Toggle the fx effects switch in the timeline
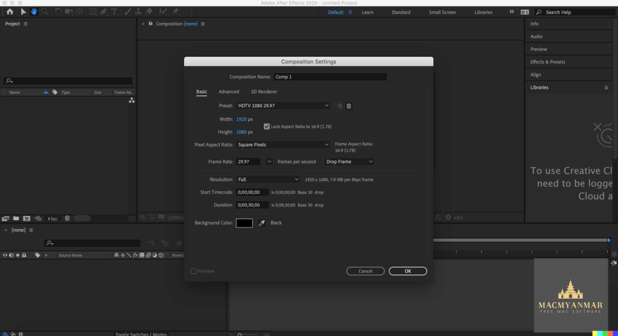This screenshot has width=618, height=336. tap(135, 255)
